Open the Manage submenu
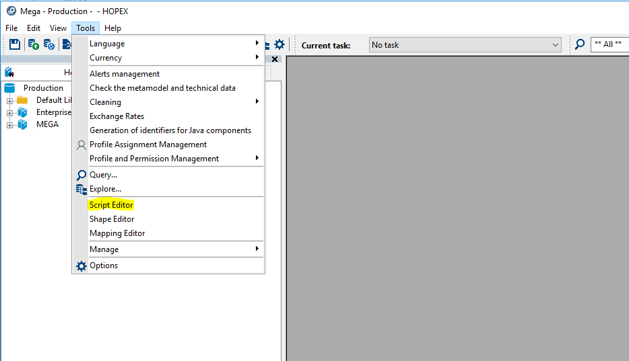 [104, 249]
